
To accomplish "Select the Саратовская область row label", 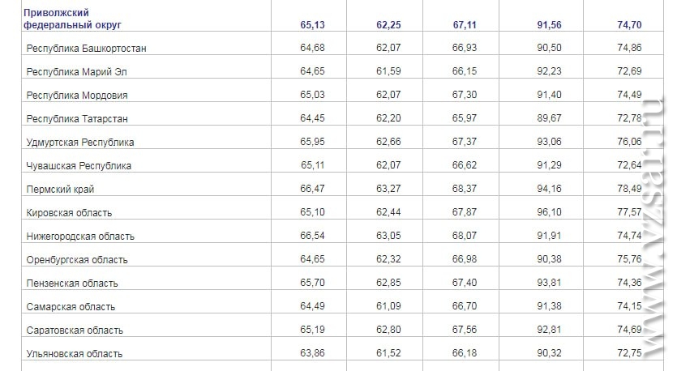I will click(x=75, y=330).
